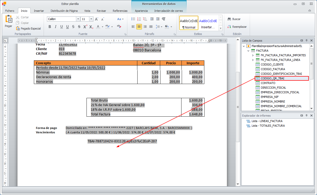The image size is (317, 195).
Task: Enable center paragraph alignment
Action: [x=139, y=27]
